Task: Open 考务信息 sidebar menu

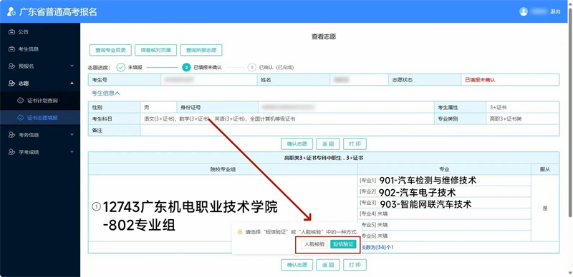Action: pyautogui.click(x=40, y=134)
